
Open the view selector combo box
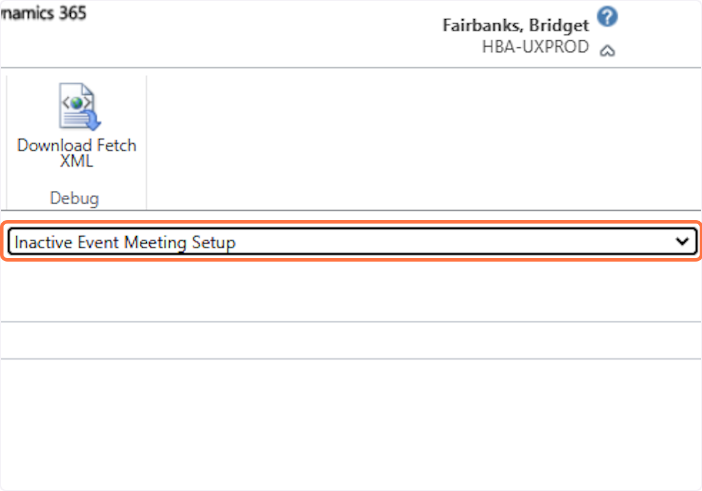click(351, 241)
